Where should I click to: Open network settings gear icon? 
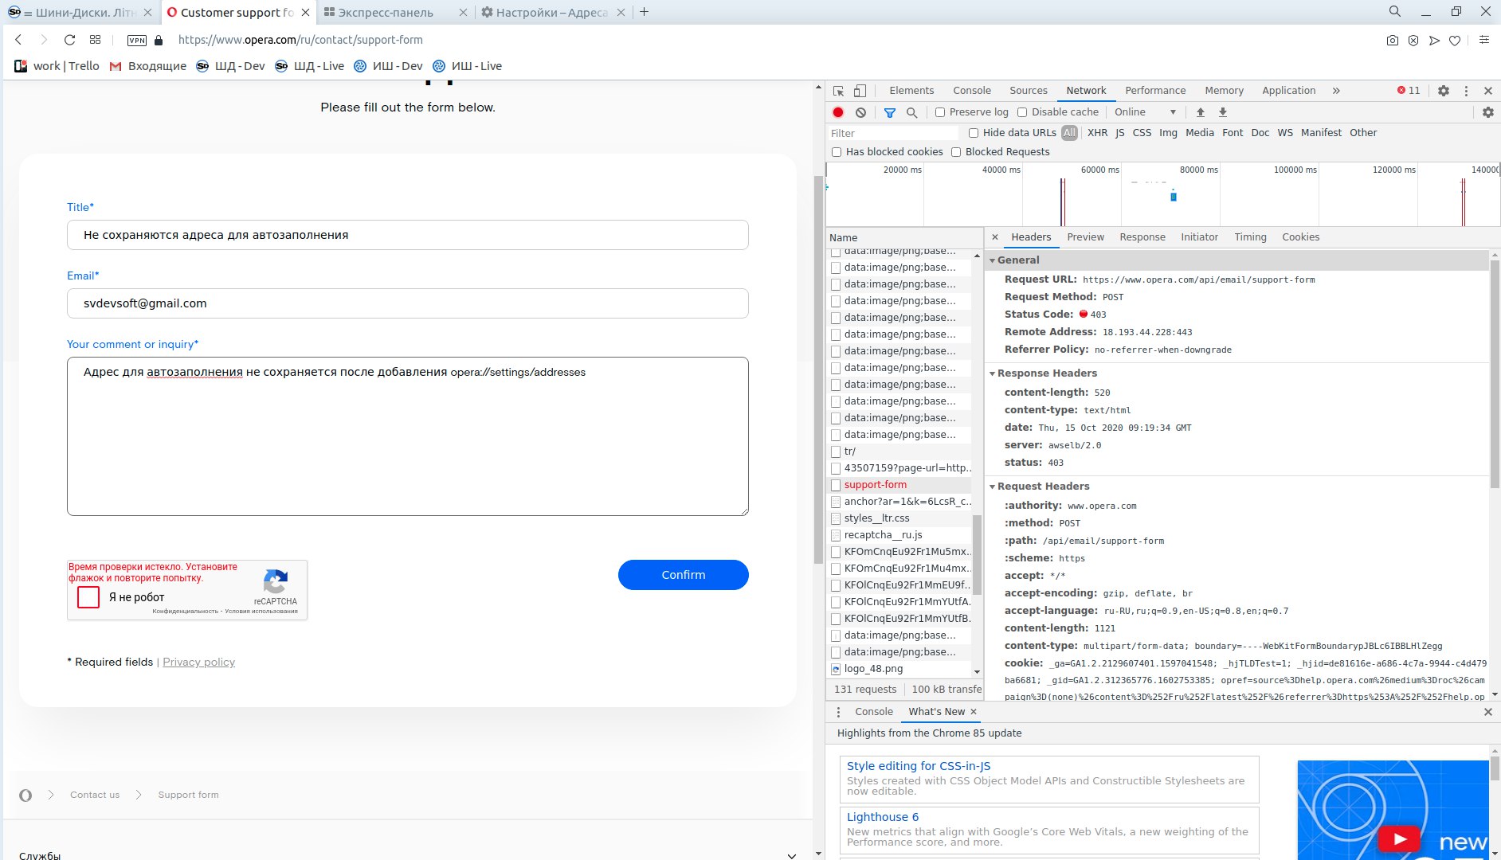coord(1487,112)
